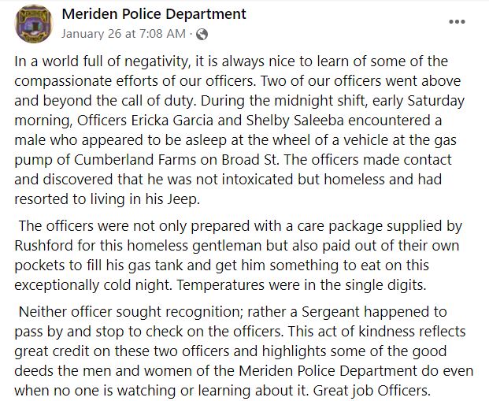Open the post options three-dots menu
Viewport: 489px width, 401px height.
[457, 21]
